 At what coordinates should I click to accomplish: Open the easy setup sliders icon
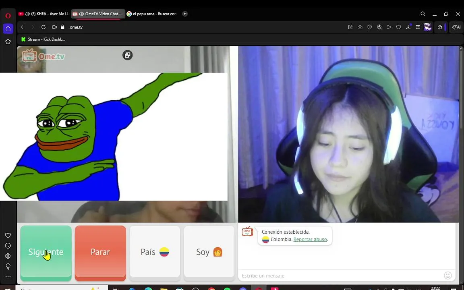pyautogui.click(x=418, y=27)
